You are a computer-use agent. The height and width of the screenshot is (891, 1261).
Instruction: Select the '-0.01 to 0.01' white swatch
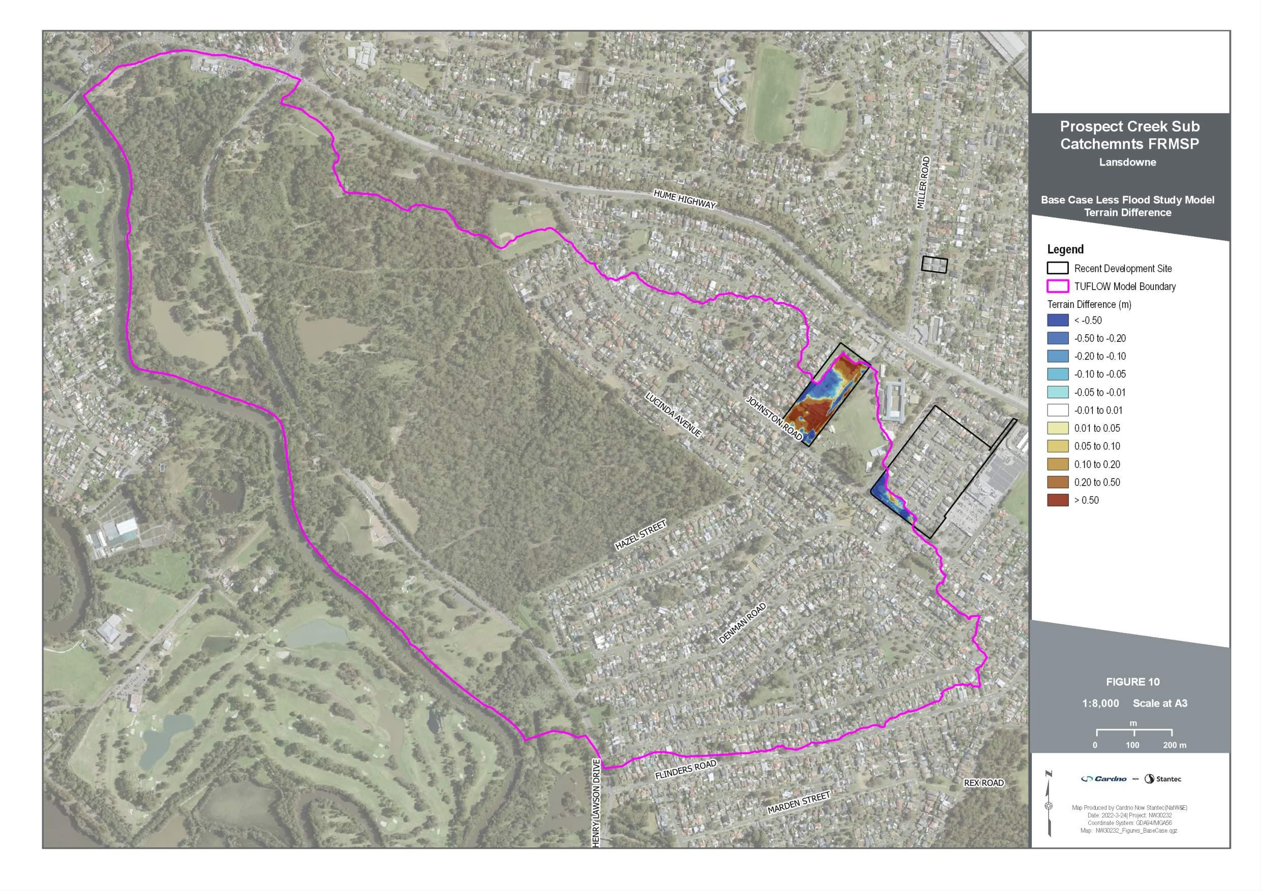[x=1057, y=410]
